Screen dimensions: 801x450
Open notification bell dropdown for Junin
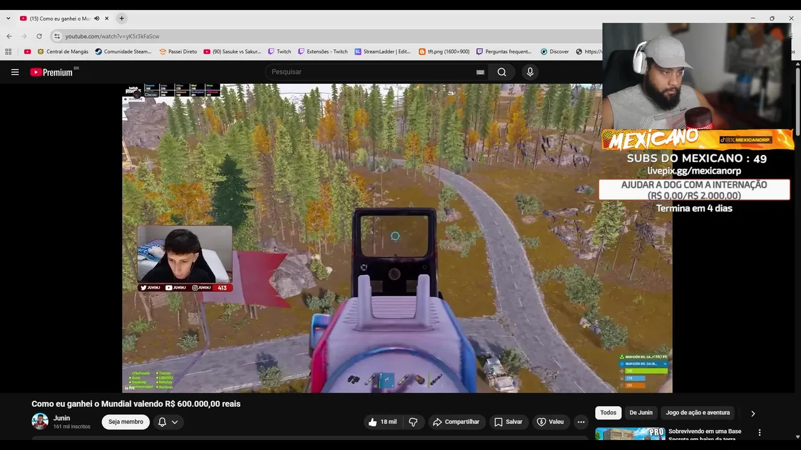(x=168, y=422)
